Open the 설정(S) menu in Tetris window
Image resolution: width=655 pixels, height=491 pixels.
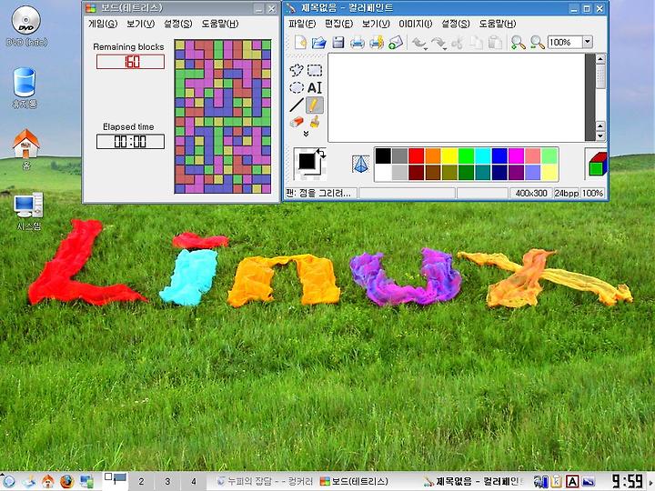coord(178,24)
